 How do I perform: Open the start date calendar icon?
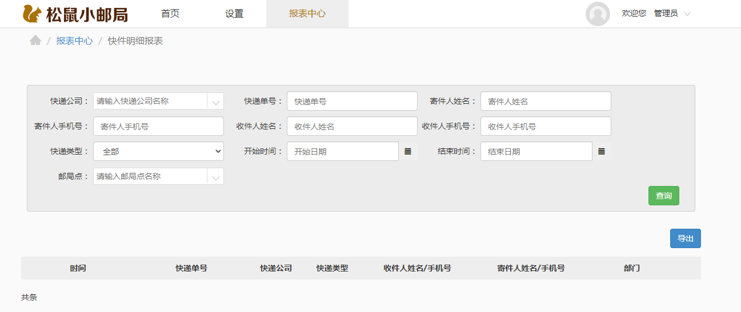tap(408, 151)
